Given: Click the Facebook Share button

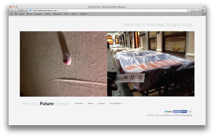Looking at the screenshot, I should coord(184,111).
